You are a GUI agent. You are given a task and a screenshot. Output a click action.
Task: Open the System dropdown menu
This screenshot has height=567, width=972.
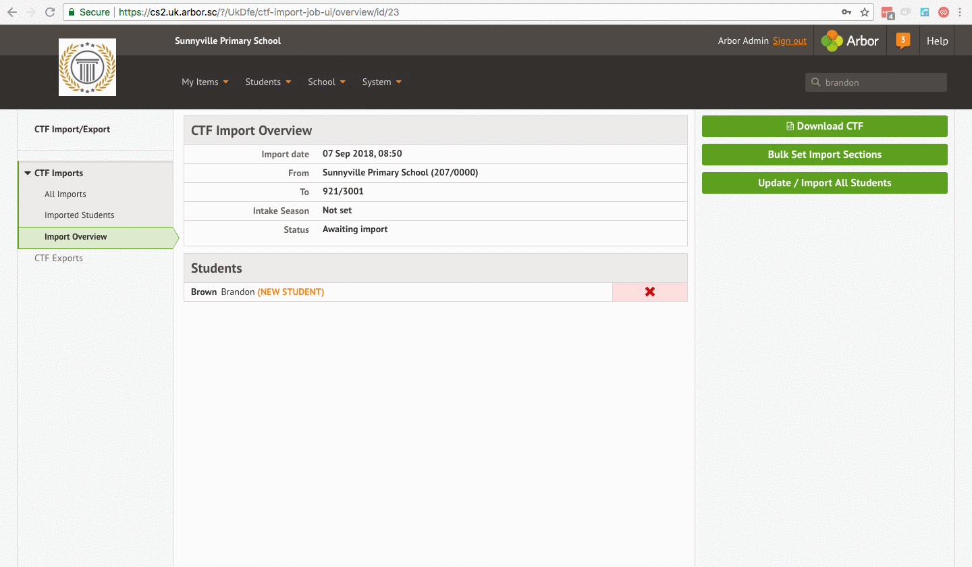pyautogui.click(x=381, y=82)
